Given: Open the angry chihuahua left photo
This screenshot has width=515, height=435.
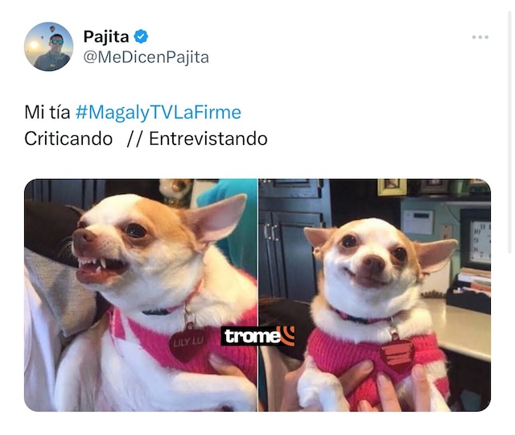Looking at the screenshot, I should coord(141,295).
